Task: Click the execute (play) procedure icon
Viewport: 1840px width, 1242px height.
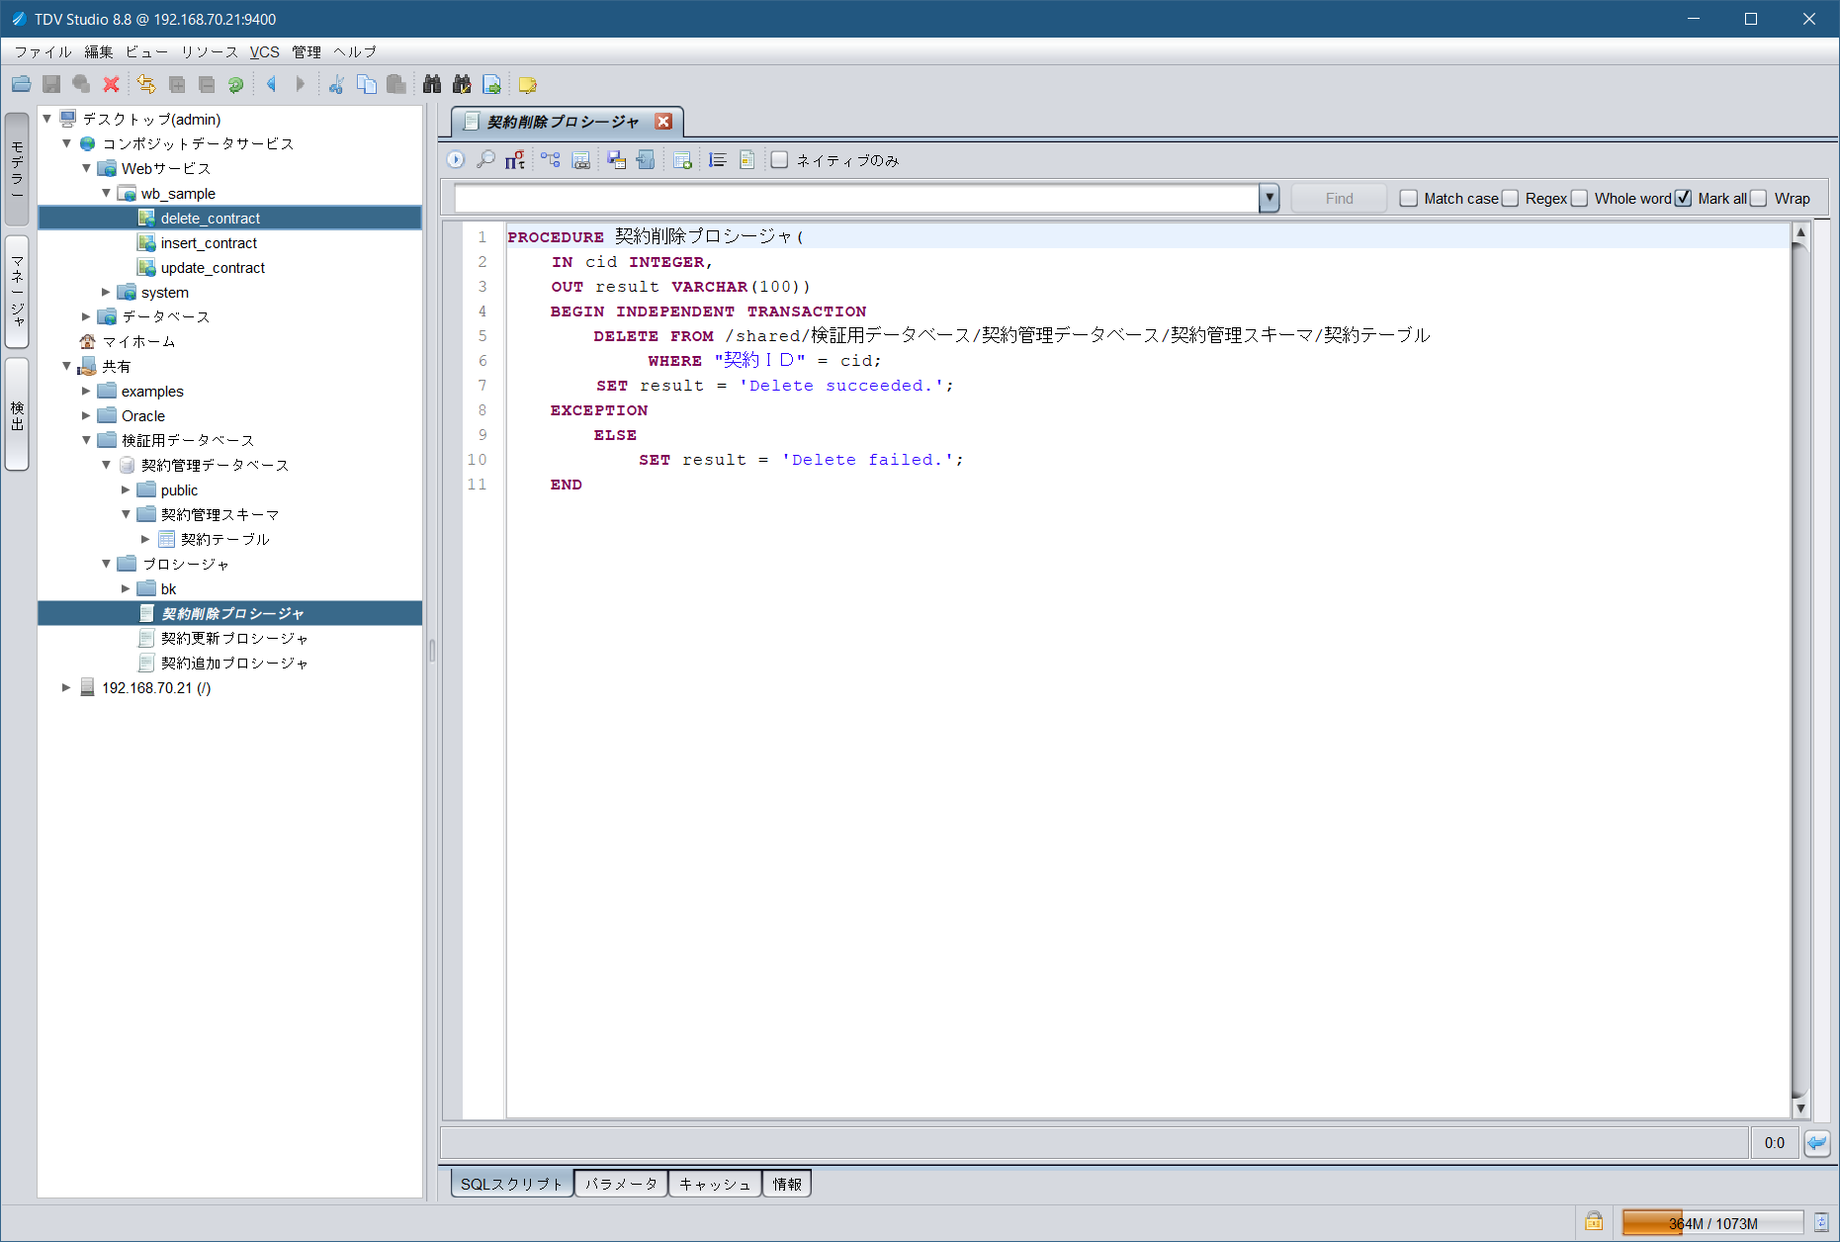Action: 456,160
